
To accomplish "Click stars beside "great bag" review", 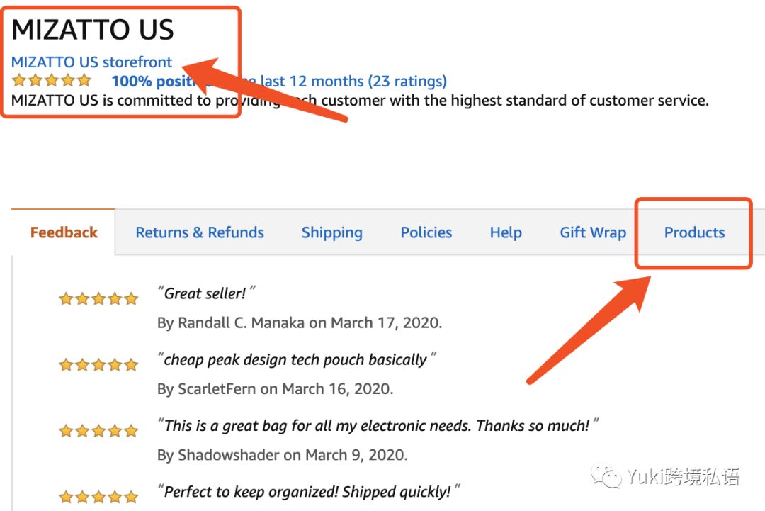I will pyautogui.click(x=98, y=431).
